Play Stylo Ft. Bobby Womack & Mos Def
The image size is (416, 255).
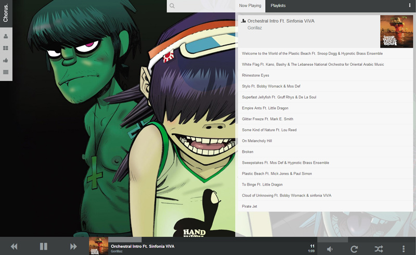(326, 86)
